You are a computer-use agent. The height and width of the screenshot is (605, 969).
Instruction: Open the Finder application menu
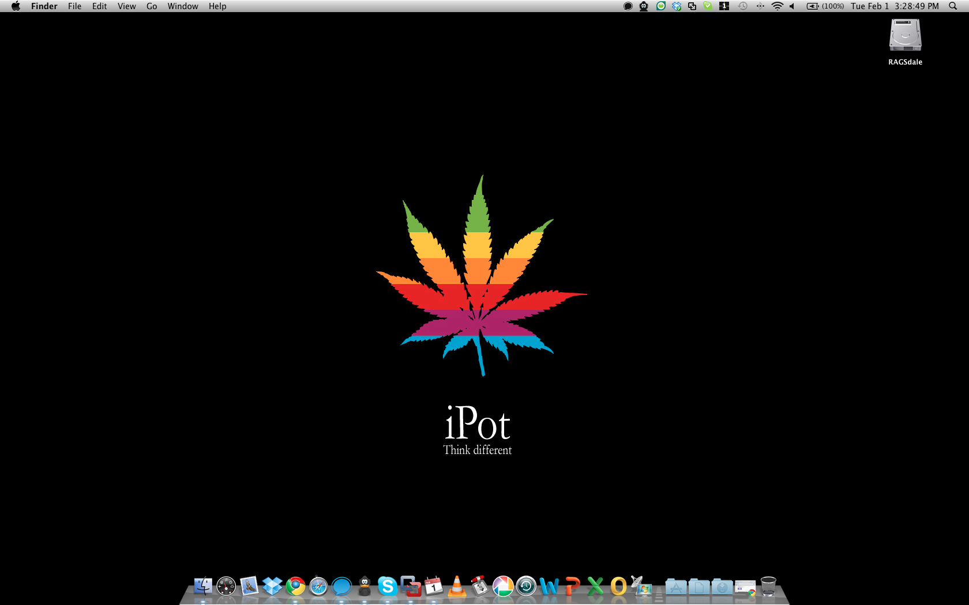click(44, 6)
